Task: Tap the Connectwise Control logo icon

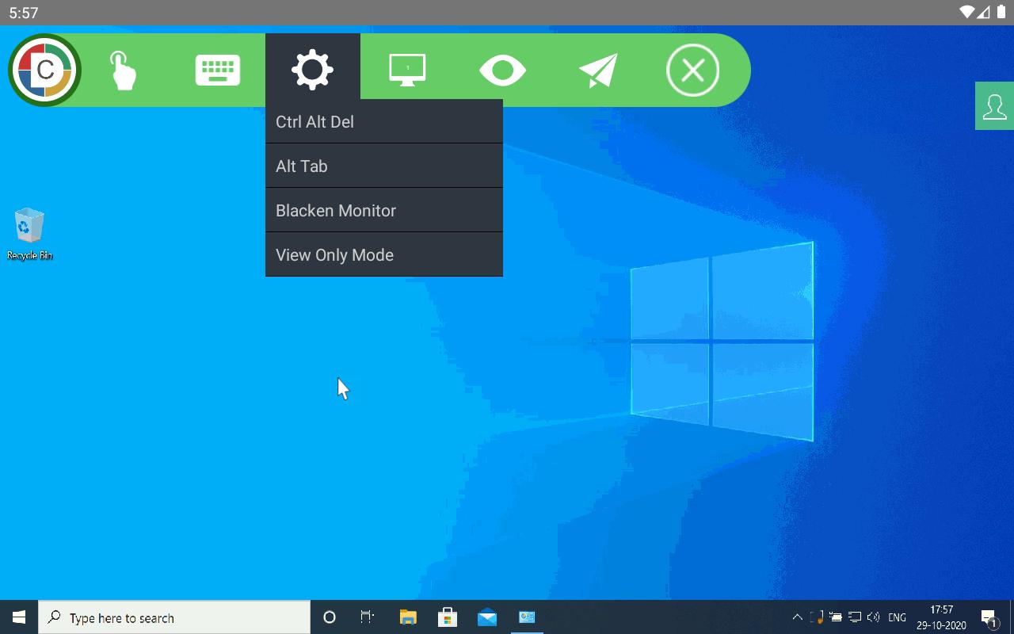Action: coord(45,71)
